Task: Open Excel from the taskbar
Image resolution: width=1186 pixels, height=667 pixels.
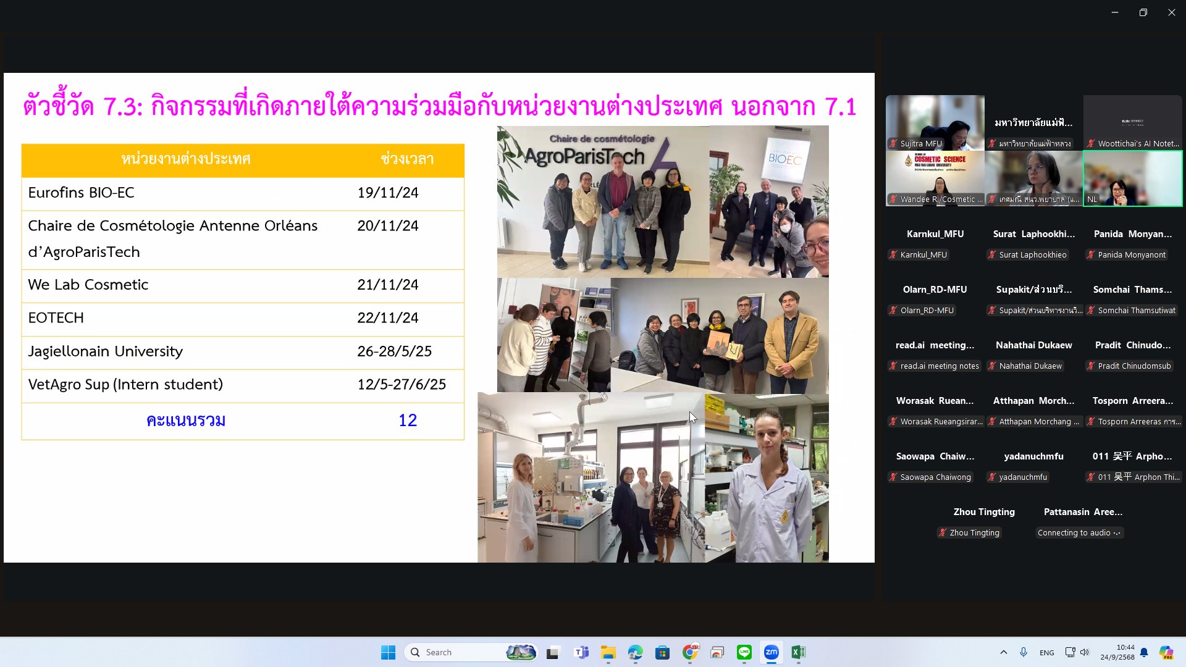Action: click(798, 652)
